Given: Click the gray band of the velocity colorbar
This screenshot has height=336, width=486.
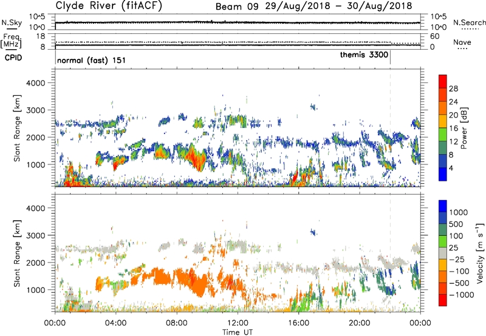Looking at the screenshot, I should (x=443, y=253).
